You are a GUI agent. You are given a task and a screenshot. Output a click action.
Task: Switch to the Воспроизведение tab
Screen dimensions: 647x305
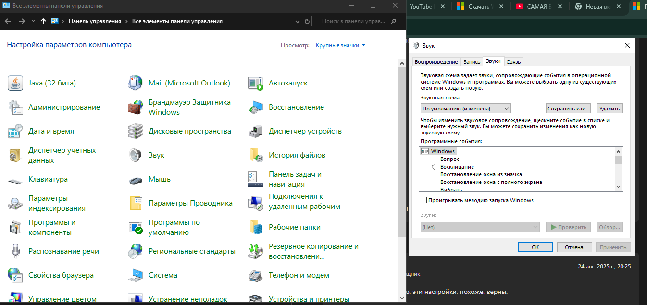tap(435, 61)
